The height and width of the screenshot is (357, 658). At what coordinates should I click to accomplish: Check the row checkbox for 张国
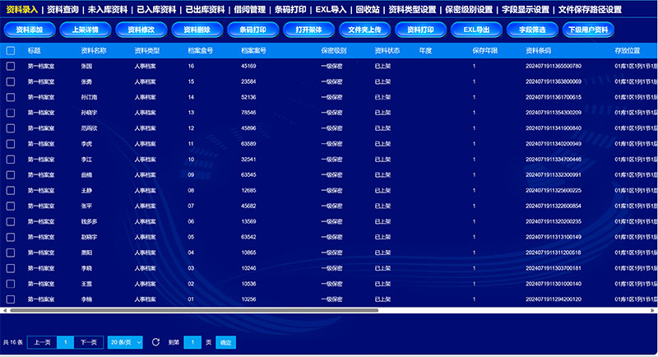coord(11,66)
